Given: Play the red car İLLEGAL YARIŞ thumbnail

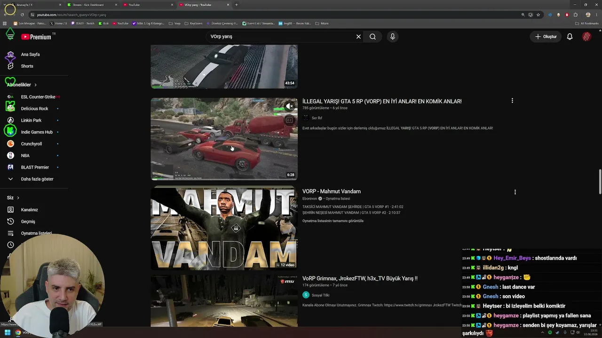Looking at the screenshot, I should point(224,139).
